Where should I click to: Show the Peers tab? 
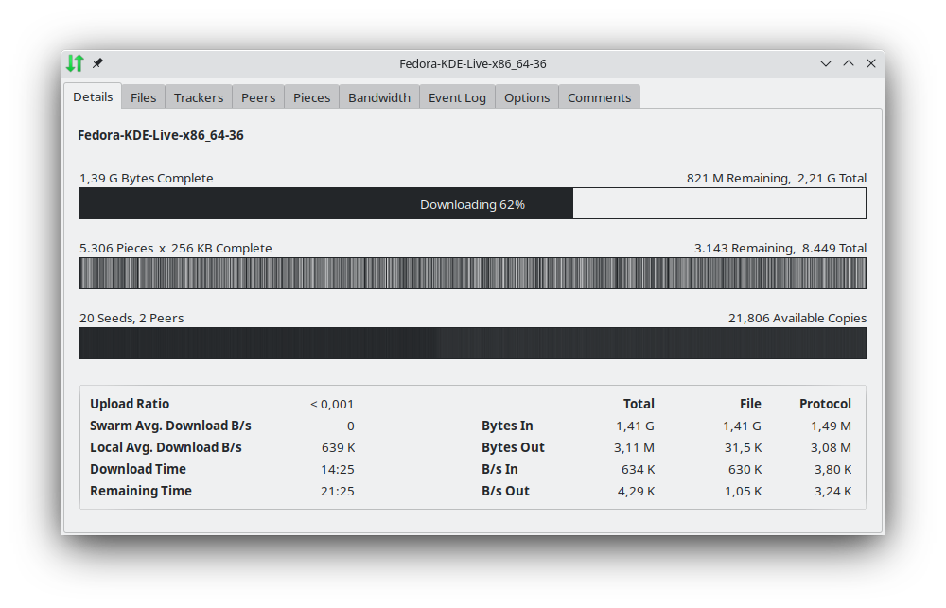(x=258, y=97)
